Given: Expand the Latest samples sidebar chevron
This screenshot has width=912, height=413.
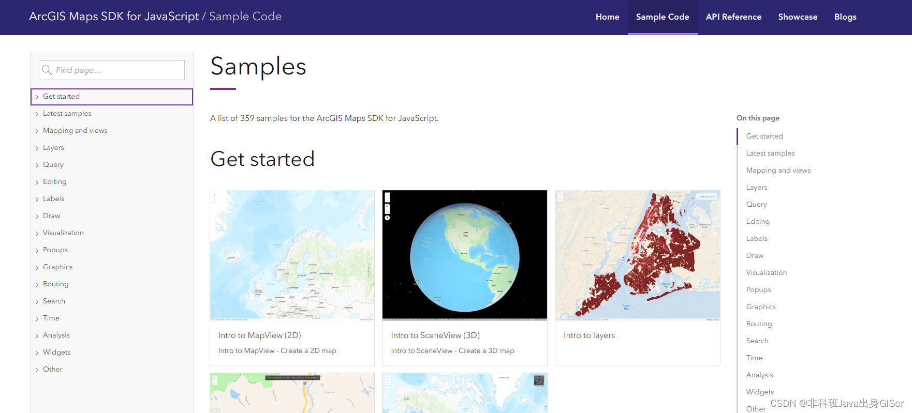Looking at the screenshot, I should (x=37, y=114).
